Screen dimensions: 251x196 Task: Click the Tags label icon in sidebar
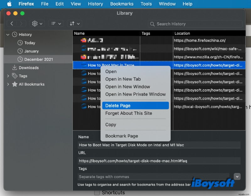coord(14,76)
